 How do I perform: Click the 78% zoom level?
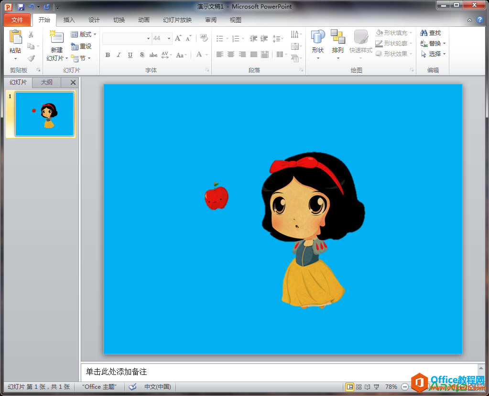[x=391, y=387]
